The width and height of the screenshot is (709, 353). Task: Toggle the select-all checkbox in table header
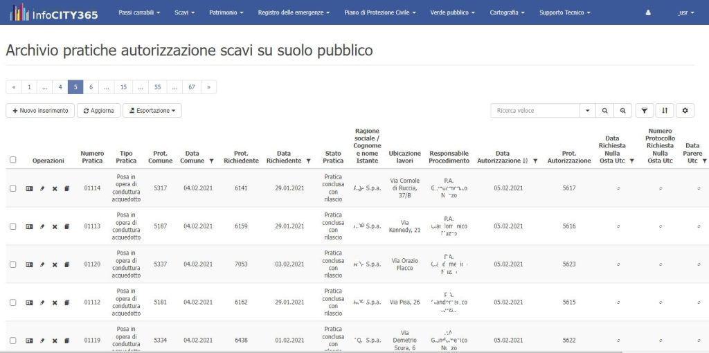12,160
